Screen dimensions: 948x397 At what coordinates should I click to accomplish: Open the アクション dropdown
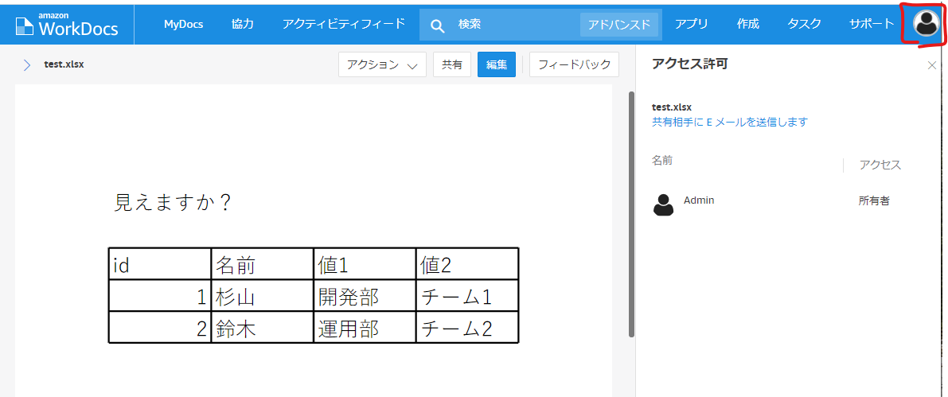click(x=382, y=64)
